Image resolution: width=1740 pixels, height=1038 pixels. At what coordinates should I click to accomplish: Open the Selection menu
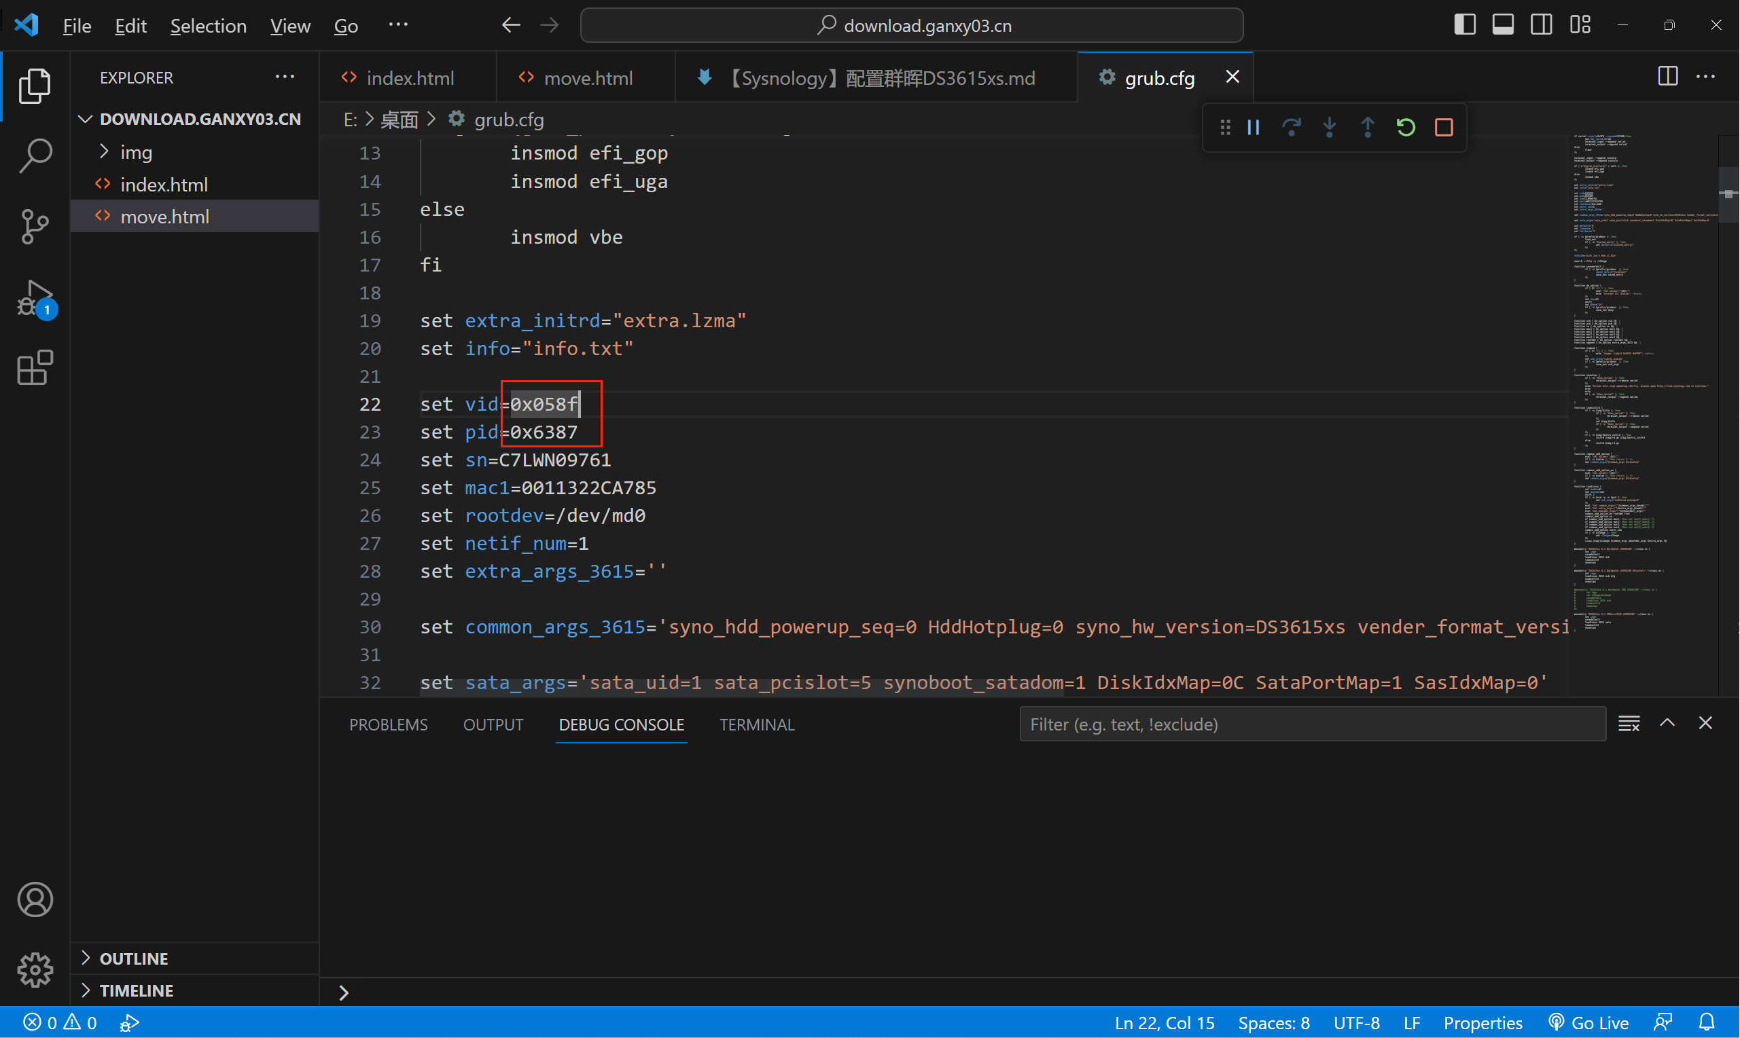pos(208,26)
